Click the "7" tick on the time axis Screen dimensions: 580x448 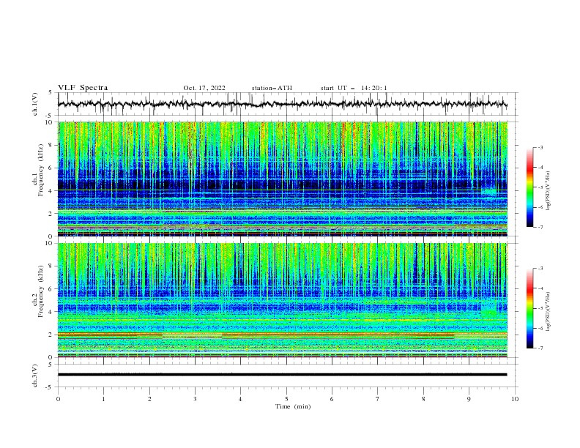pyautogui.click(x=378, y=399)
